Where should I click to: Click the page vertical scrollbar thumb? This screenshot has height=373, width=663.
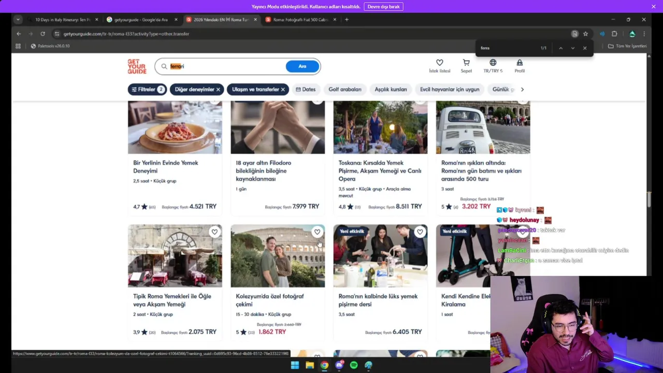648,199
